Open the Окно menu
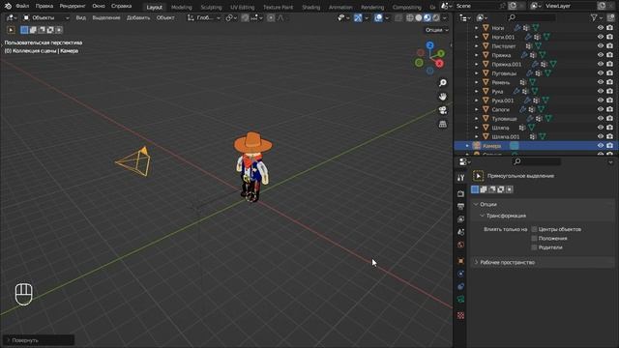The image size is (619, 348). (x=99, y=6)
